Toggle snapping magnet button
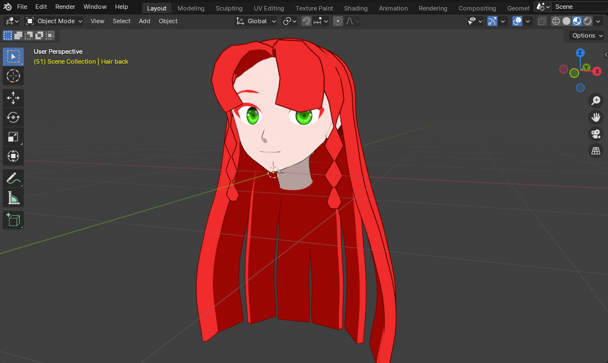 (x=306, y=22)
